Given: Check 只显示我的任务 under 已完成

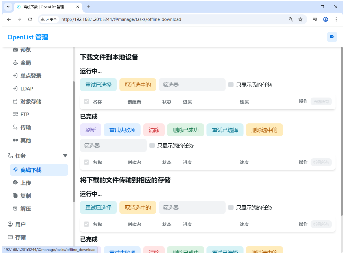Looking at the screenshot, I should point(152,145).
